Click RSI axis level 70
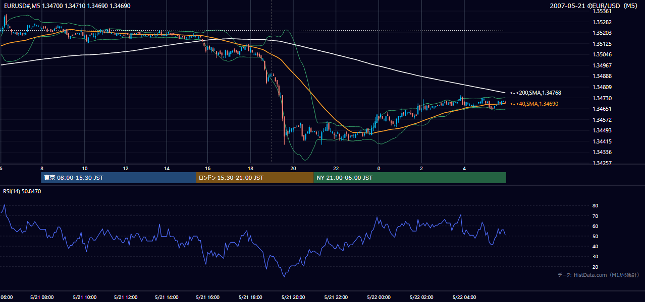This screenshot has width=645, height=302. click(x=595, y=216)
